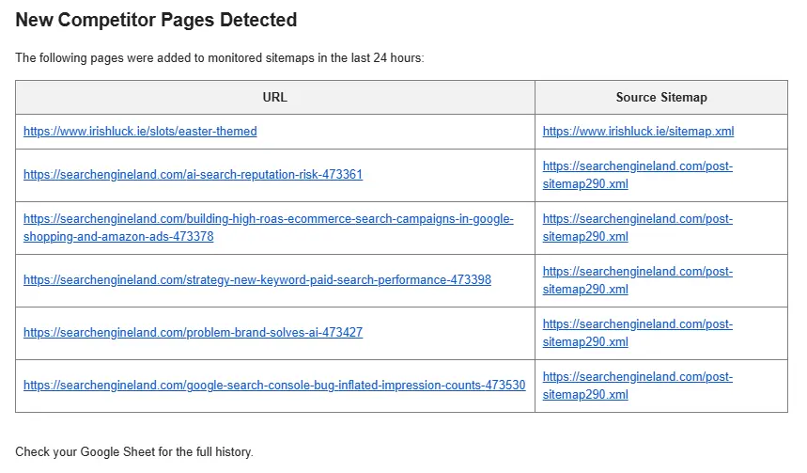Open post-sitemap290.xml link in problem-brand-solves-ai row
The image size is (807, 473).
click(x=638, y=333)
